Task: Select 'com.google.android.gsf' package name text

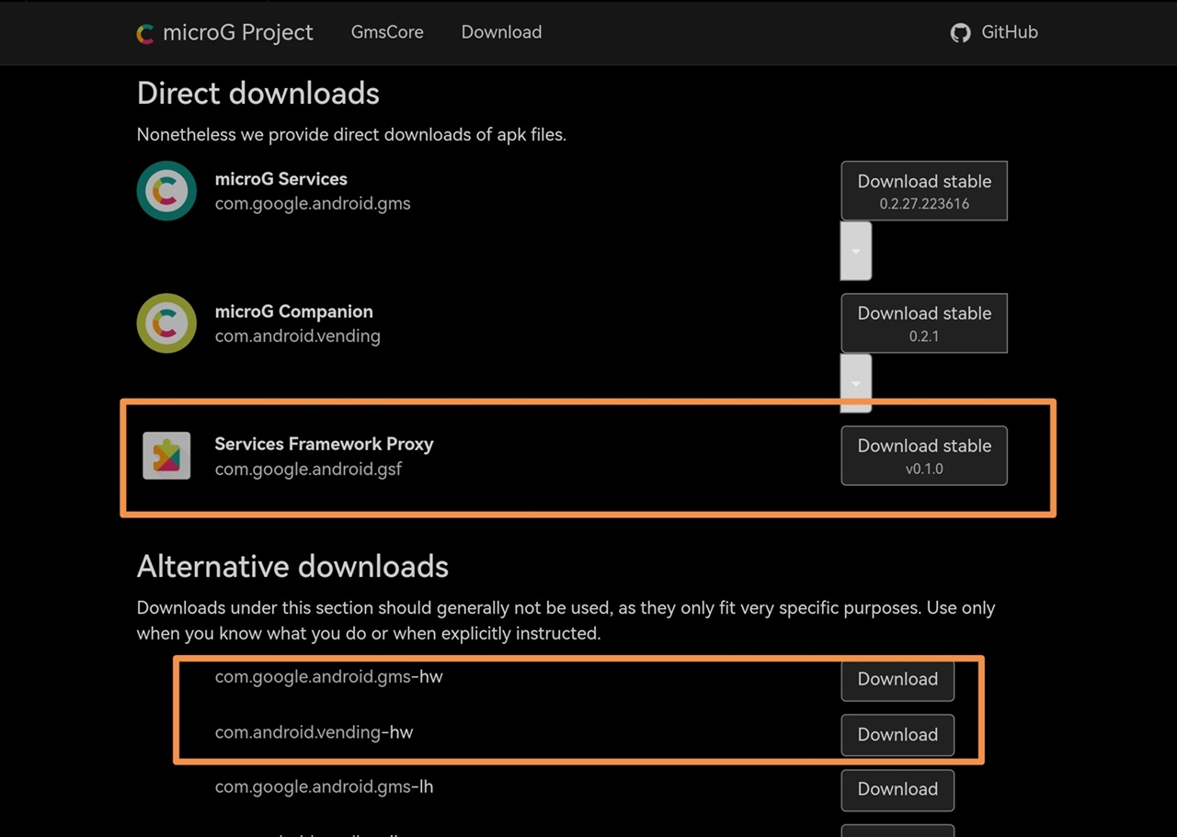Action: coord(309,469)
